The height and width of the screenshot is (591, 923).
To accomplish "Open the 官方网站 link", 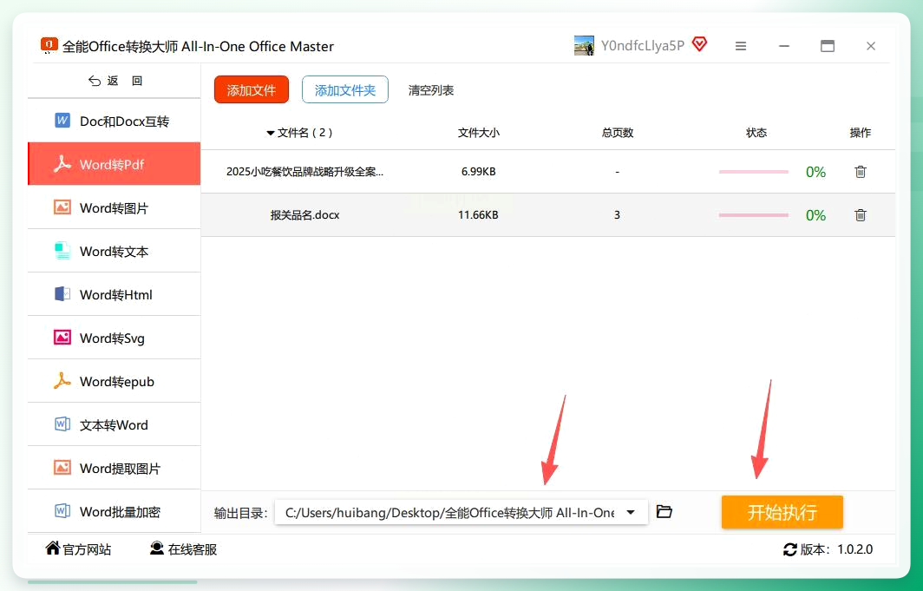I will pyautogui.click(x=78, y=548).
